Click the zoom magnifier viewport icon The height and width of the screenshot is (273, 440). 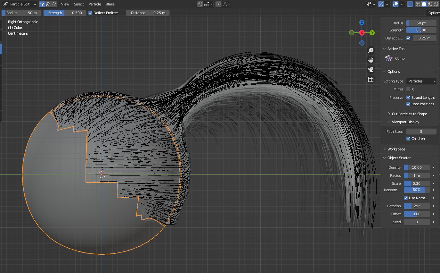coord(371,50)
